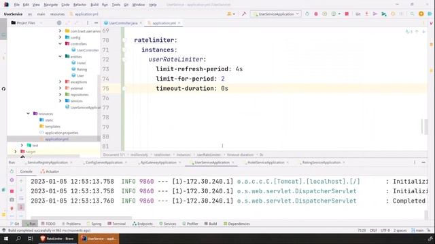Open the Git menu
The image size is (435, 244).
tap(126, 5)
